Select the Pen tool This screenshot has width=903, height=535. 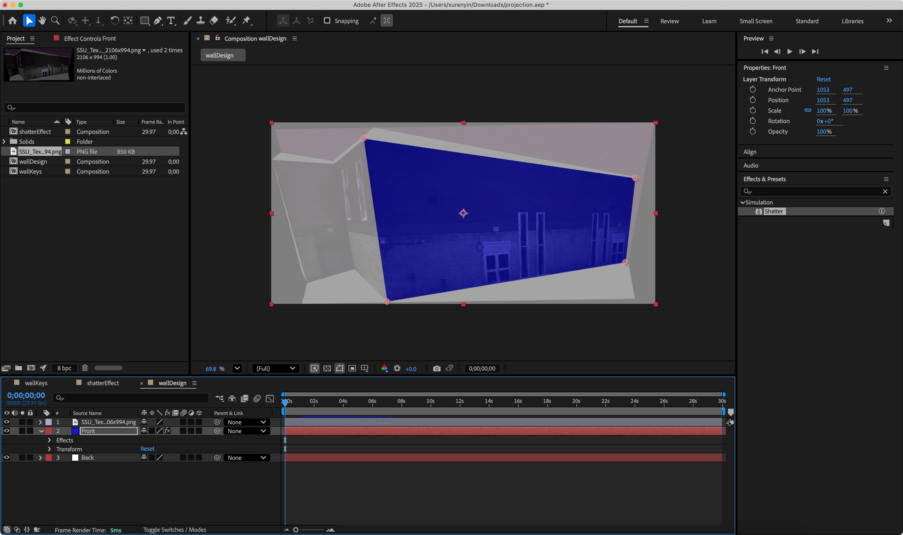click(x=158, y=21)
